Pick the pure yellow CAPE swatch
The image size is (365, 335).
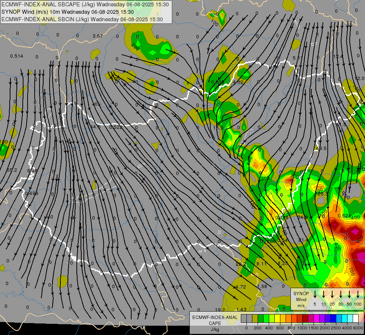[277, 319]
